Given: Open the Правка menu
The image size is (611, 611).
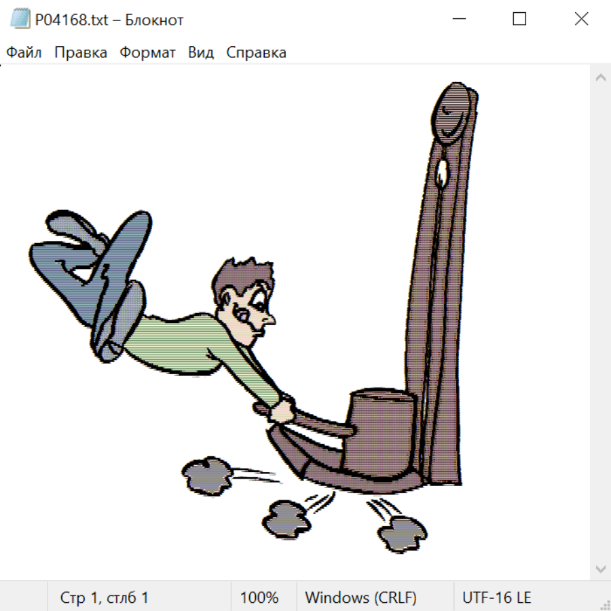Looking at the screenshot, I should coord(81,53).
